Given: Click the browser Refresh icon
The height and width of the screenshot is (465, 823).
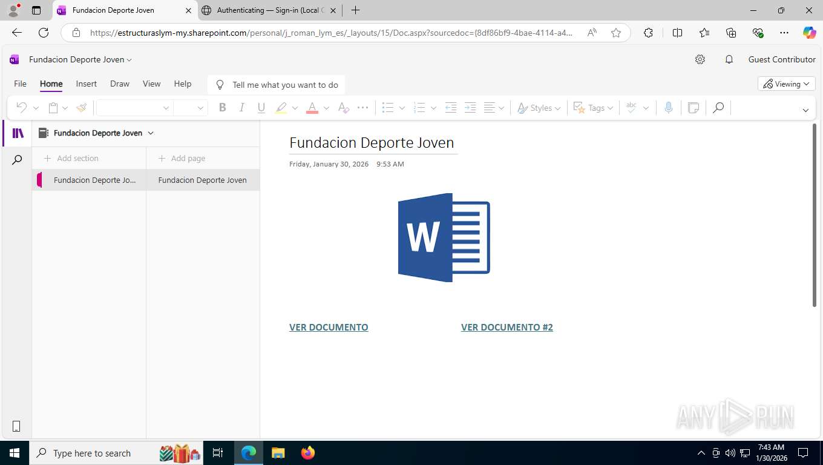Looking at the screenshot, I should 44,33.
